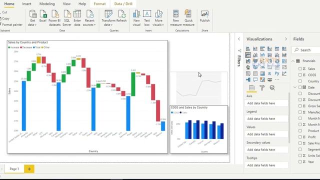Select the pie chart visualization
The image size is (320, 180).
coord(270,61)
